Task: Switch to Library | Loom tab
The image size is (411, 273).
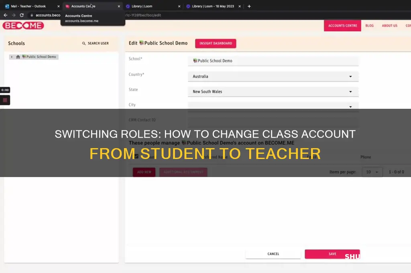Action: (x=152, y=6)
